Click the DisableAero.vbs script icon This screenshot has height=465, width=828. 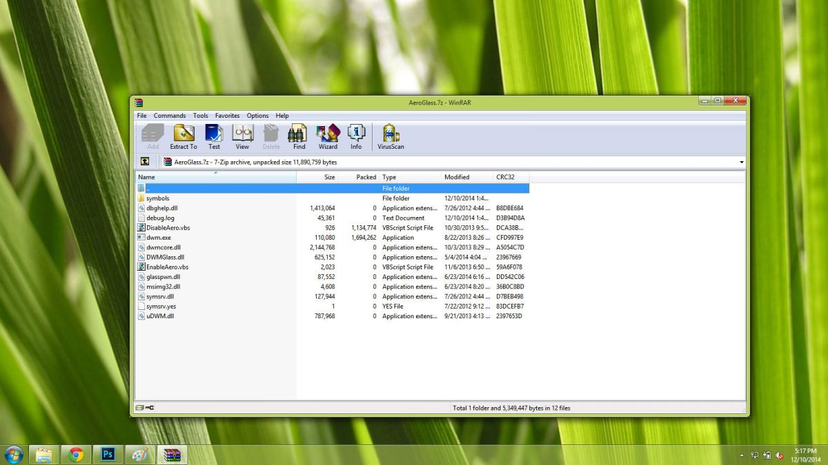pyautogui.click(x=141, y=227)
